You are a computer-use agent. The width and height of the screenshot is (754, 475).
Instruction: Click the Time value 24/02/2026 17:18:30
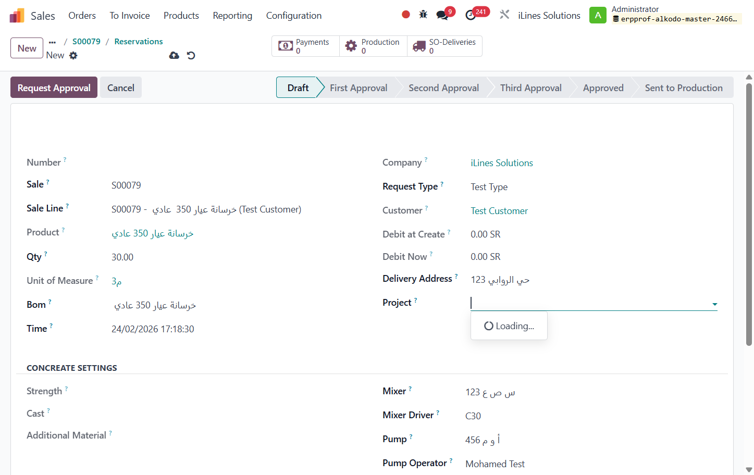(153, 329)
